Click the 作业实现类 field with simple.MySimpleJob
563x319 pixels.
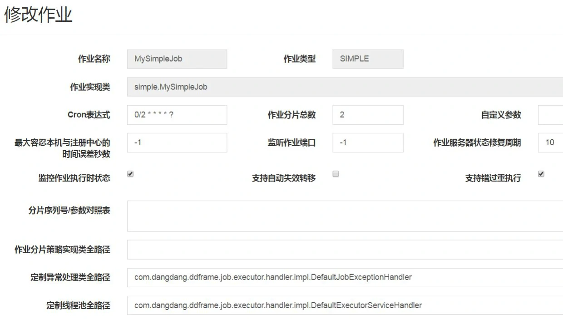pos(345,87)
